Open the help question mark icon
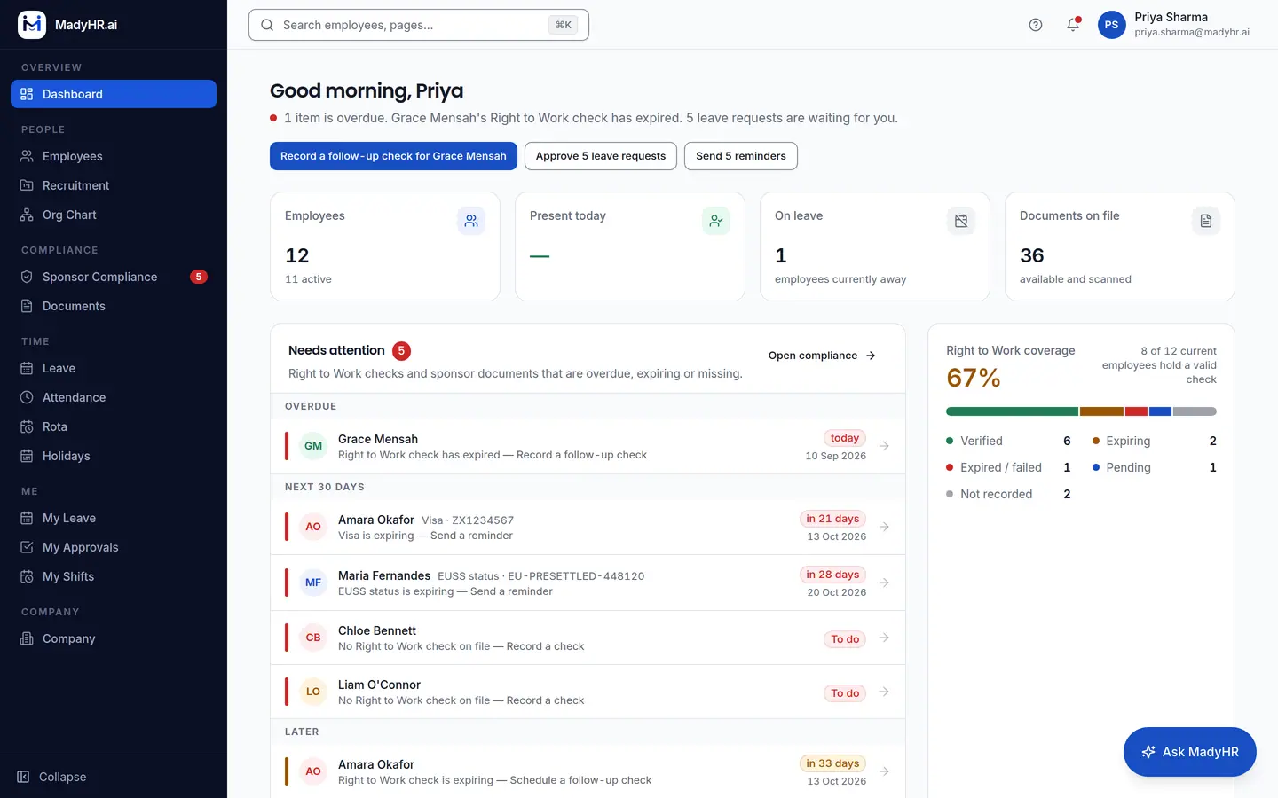The height and width of the screenshot is (798, 1278). click(x=1036, y=25)
